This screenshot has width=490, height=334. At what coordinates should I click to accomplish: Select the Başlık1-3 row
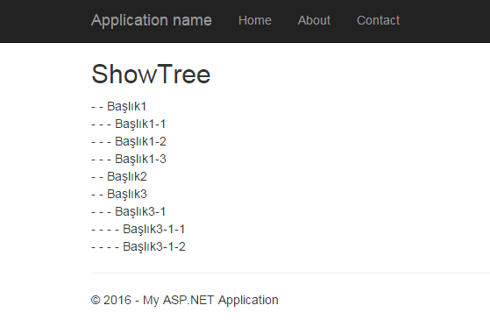tap(129, 159)
